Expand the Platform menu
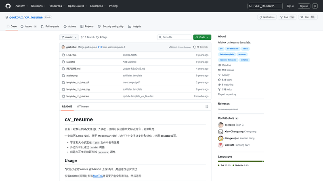Viewport: 323px width, 181px height. (x=21, y=6)
